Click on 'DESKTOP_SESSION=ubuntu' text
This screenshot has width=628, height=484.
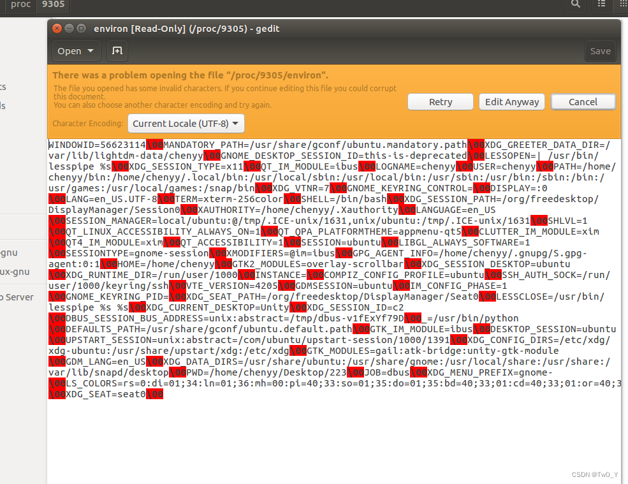553,329
